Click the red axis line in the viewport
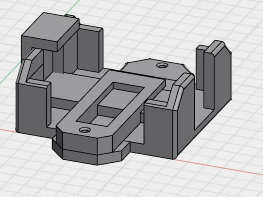263x197 pixels. coord(218,166)
